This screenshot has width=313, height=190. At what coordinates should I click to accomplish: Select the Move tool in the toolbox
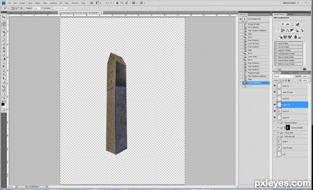(4, 17)
